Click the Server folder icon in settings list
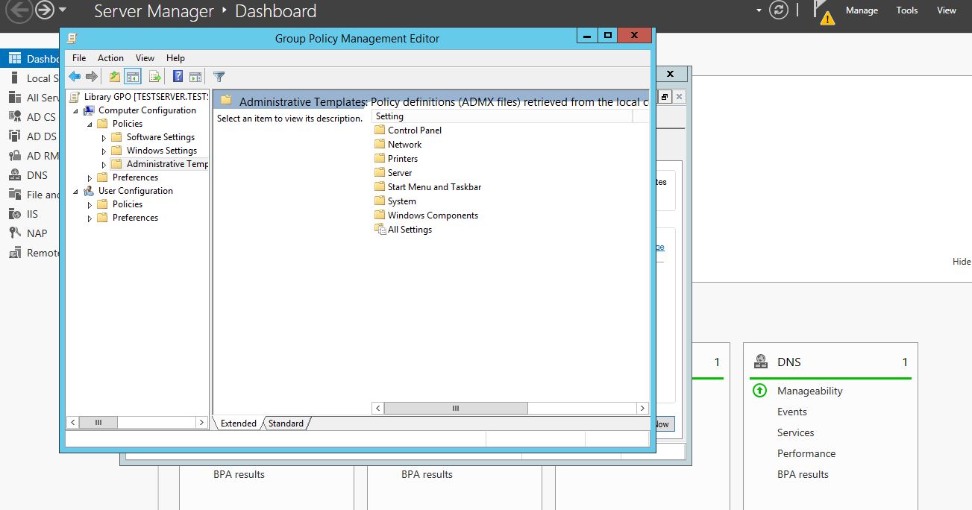972x510 pixels. [x=380, y=172]
